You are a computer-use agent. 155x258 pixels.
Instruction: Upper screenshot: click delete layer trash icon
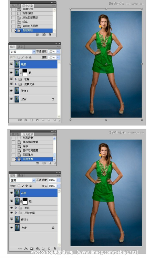(x=54, y=120)
